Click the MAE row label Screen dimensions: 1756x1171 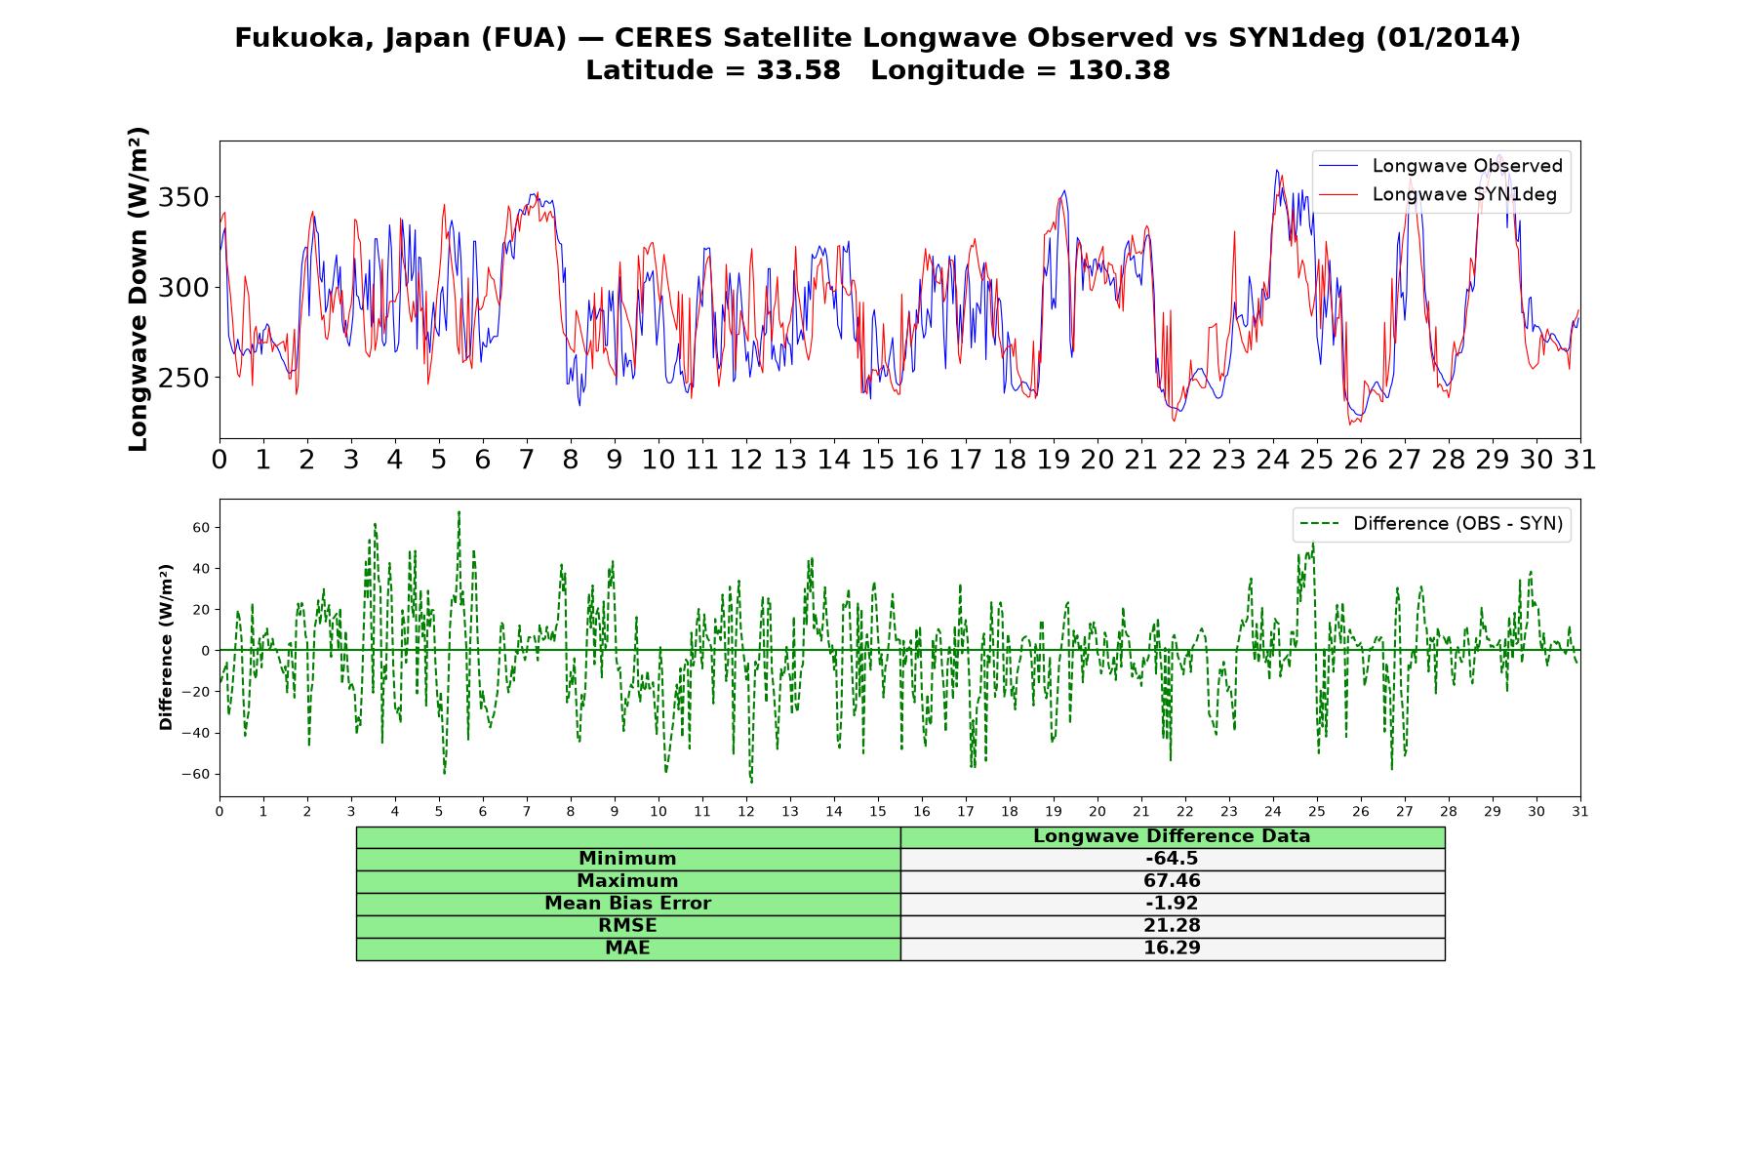[x=627, y=949]
